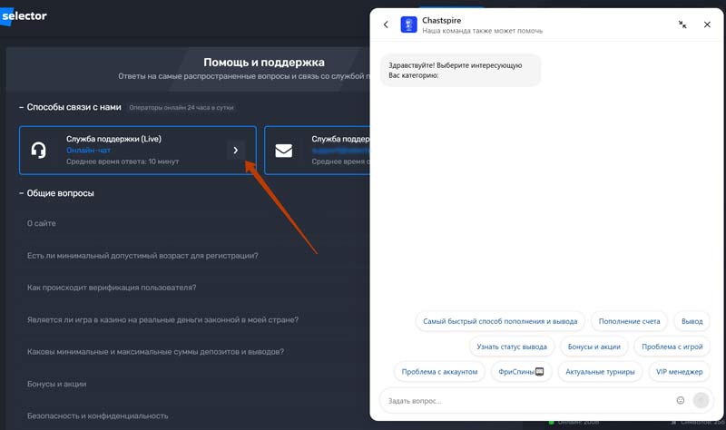Collapse the chat window with the shrink icon
Screen dimensions: 726x430
682,24
